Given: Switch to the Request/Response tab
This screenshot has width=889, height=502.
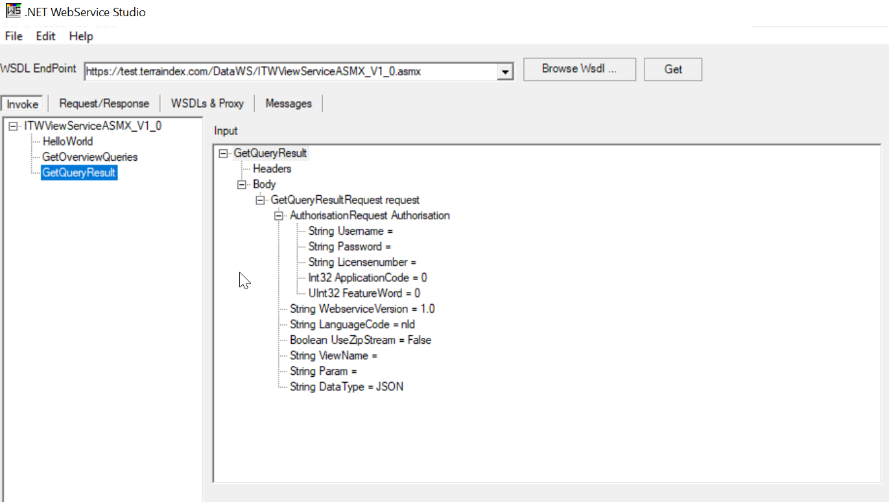Looking at the screenshot, I should pos(104,103).
